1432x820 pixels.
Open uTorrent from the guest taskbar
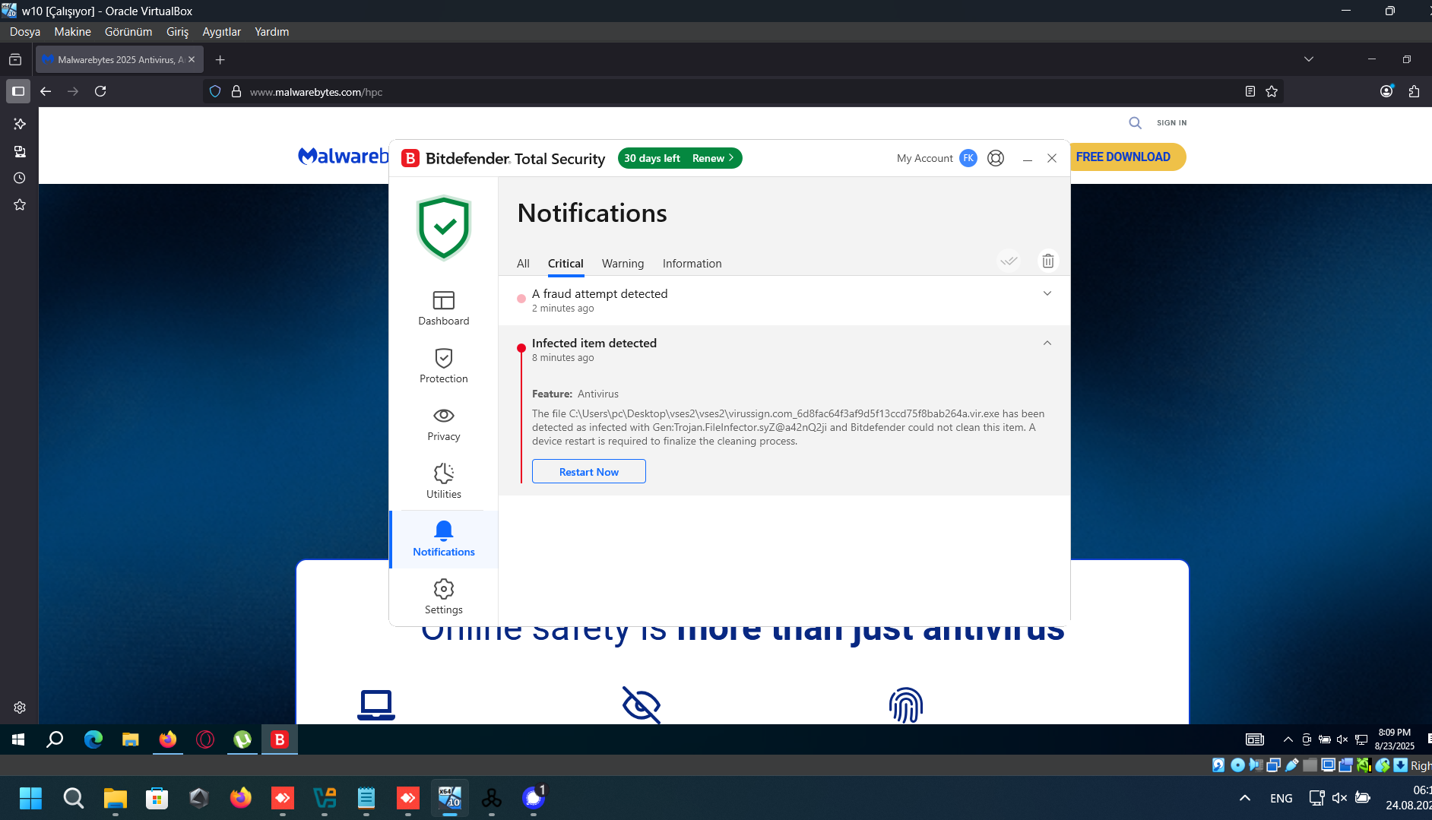[x=242, y=739]
